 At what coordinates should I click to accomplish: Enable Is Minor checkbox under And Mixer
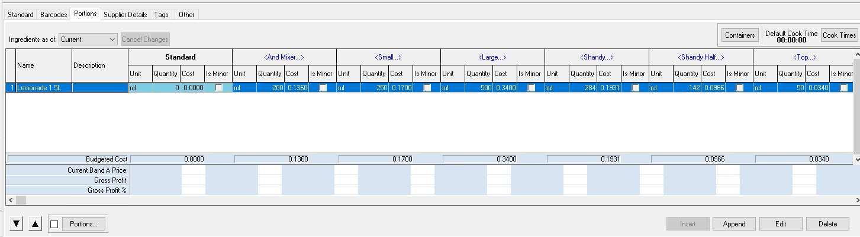pyautogui.click(x=323, y=88)
